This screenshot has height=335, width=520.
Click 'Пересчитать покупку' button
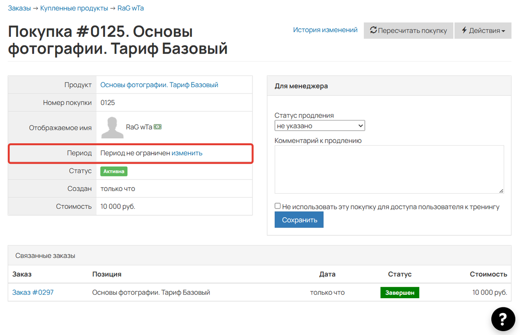point(408,30)
